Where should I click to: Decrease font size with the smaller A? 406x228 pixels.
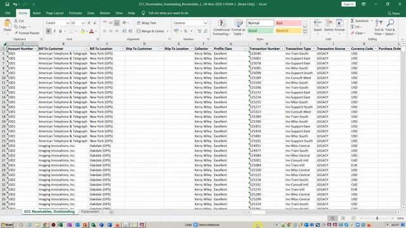95,23
